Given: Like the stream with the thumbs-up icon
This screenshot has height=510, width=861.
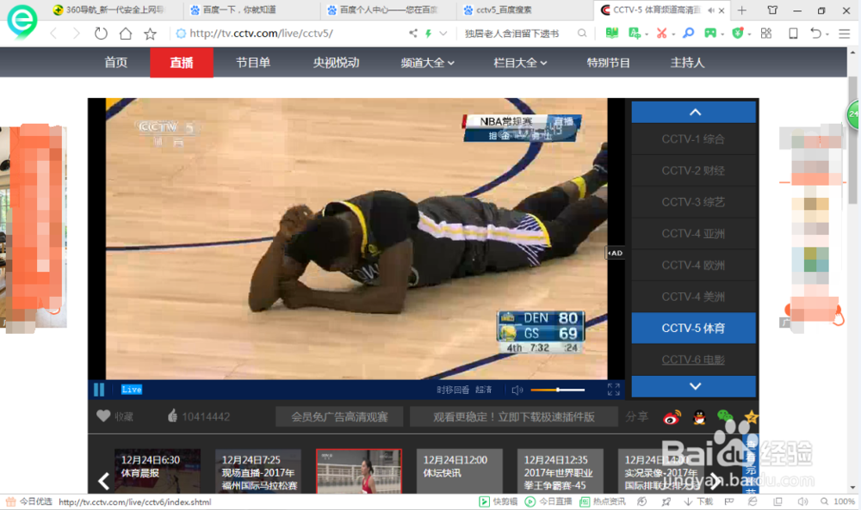Looking at the screenshot, I should click(x=172, y=415).
